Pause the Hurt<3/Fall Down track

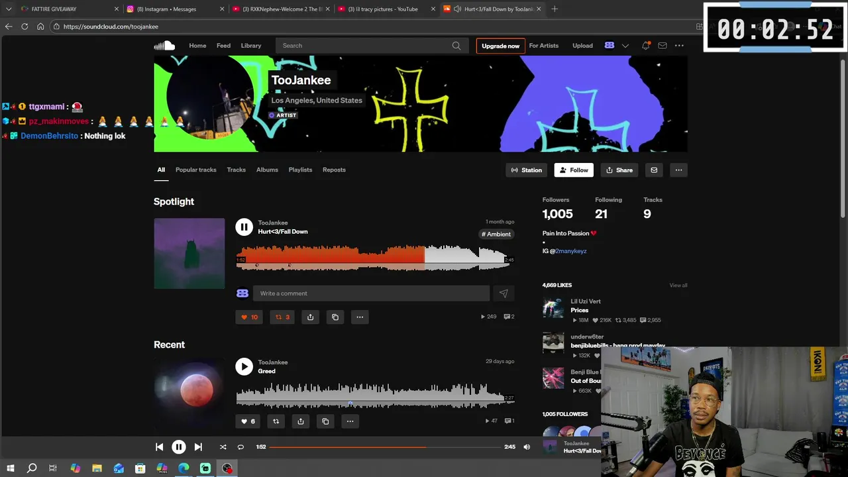coord(244,227)
